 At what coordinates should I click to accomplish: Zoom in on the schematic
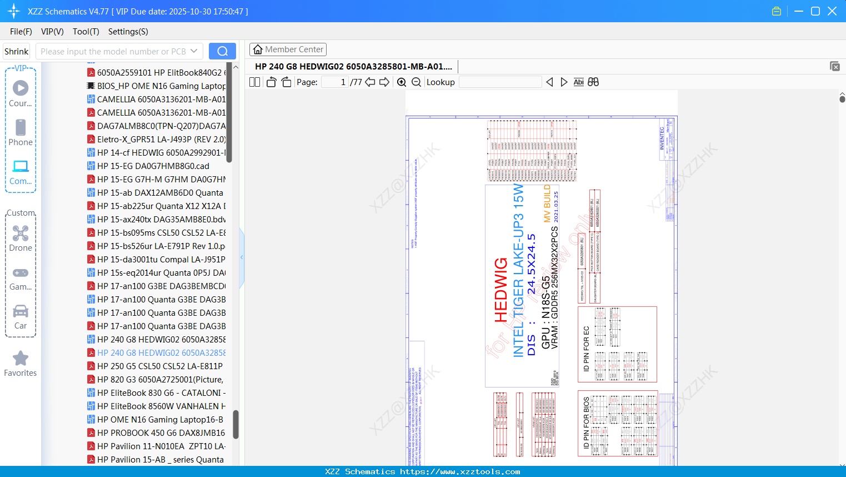point(402,82)
